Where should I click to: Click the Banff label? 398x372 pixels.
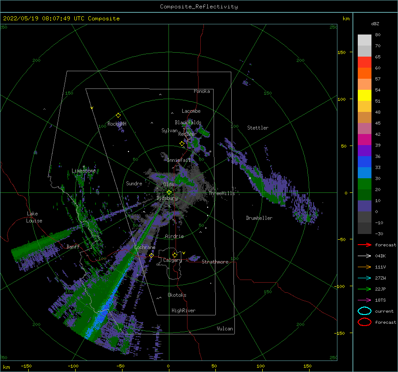73,246
